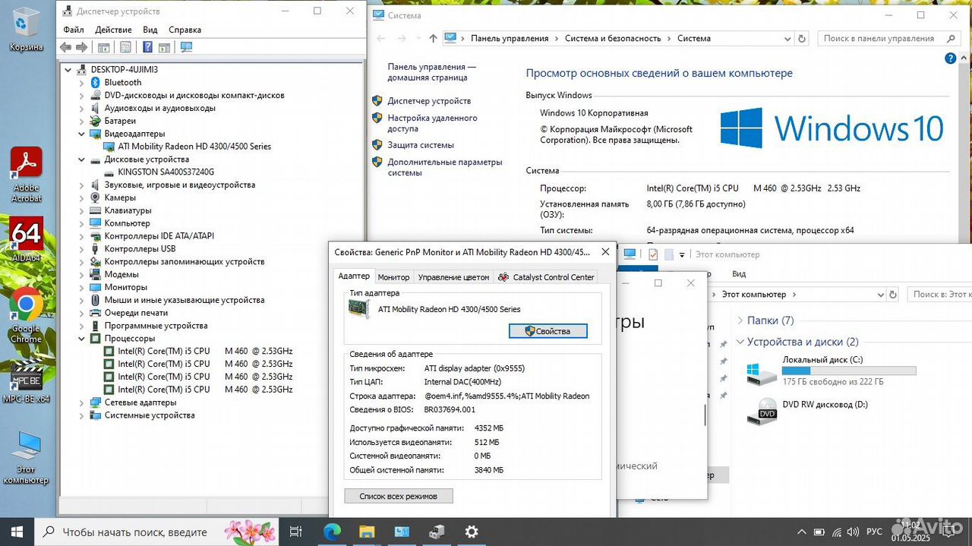This screenshot has height=546, width=972.
Task: Collapse the Папки (7) section
Action: coord(740,320)
